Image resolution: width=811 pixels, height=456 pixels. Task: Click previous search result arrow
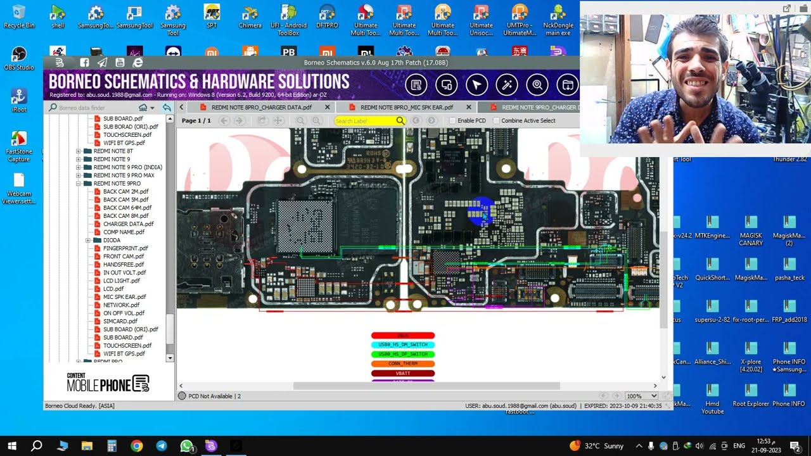416,120
